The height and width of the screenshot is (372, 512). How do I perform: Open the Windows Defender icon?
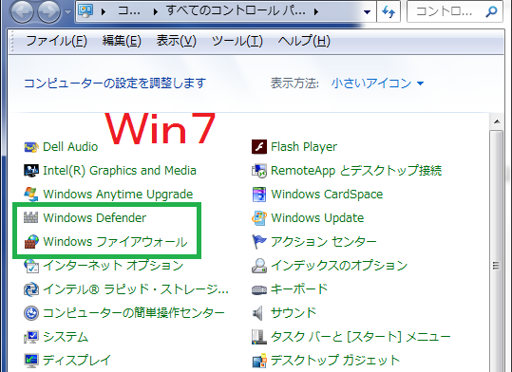tap(31, 217)
